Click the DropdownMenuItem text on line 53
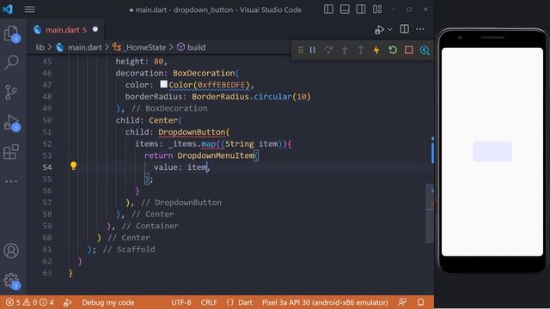 tap(216, 155)
